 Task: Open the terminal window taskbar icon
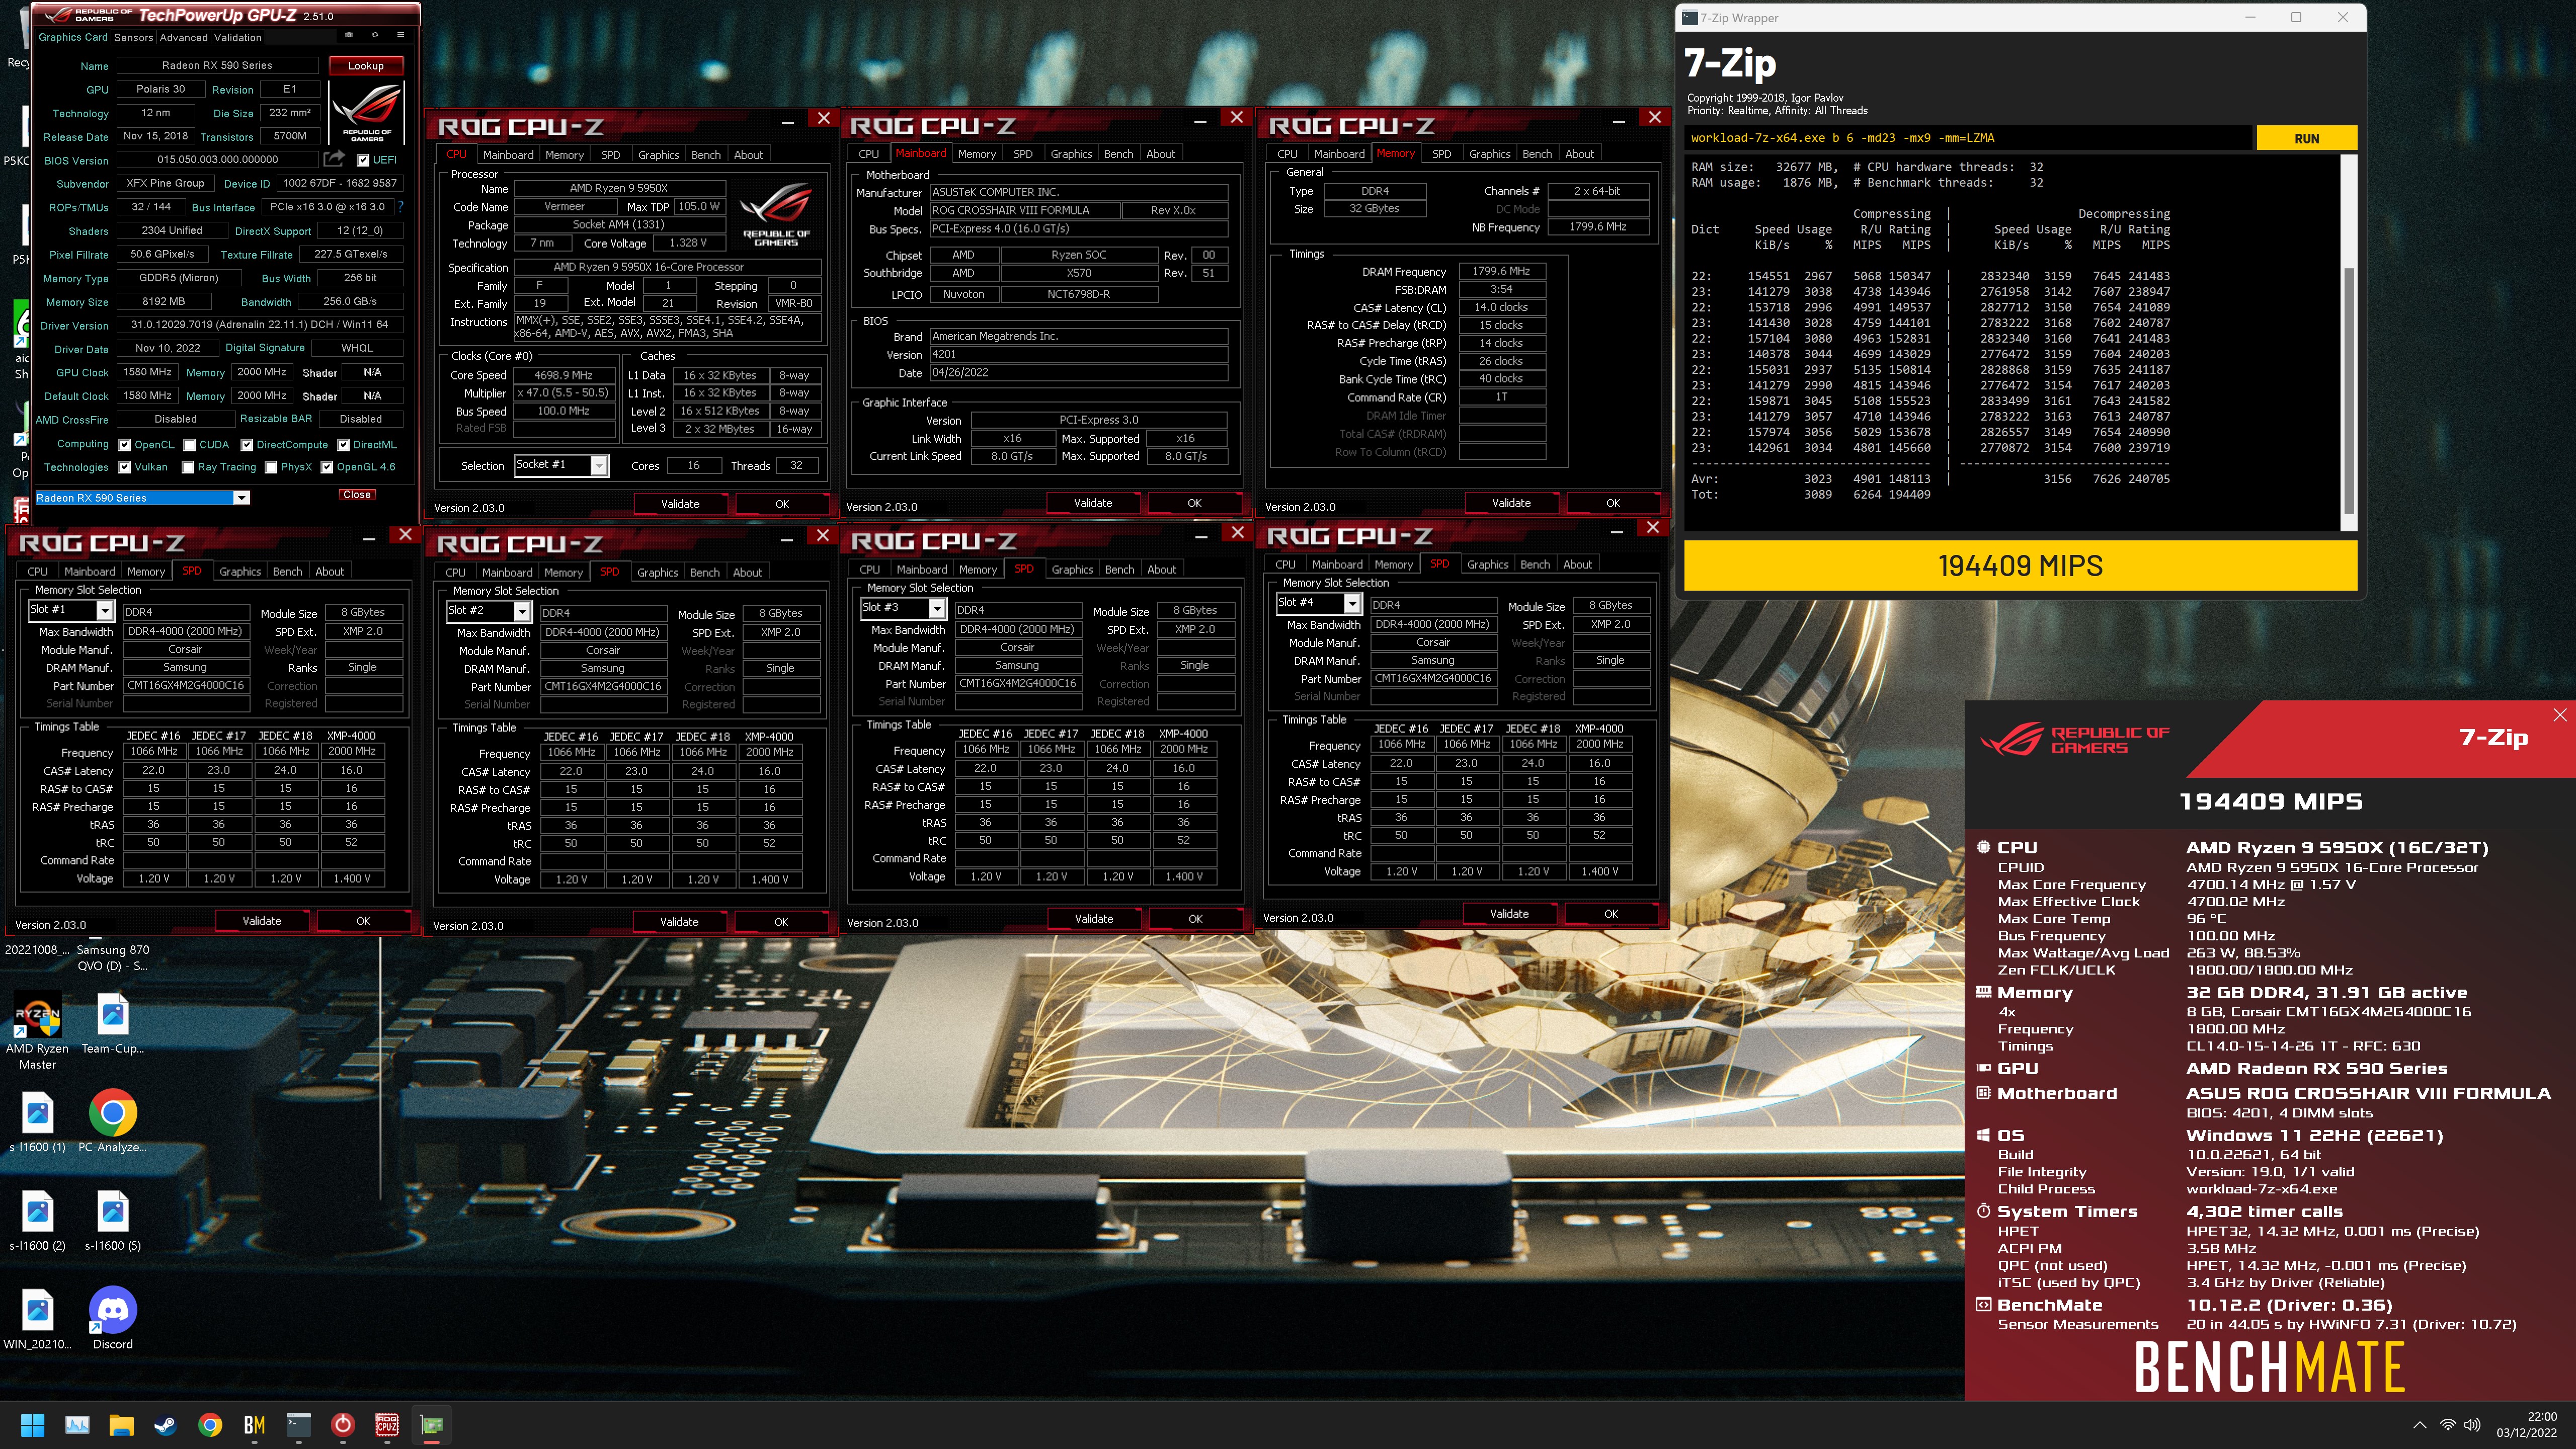coord(298,1424)
